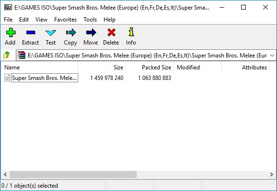Click the 7z application icon in title bar

(x=8, y=7)
